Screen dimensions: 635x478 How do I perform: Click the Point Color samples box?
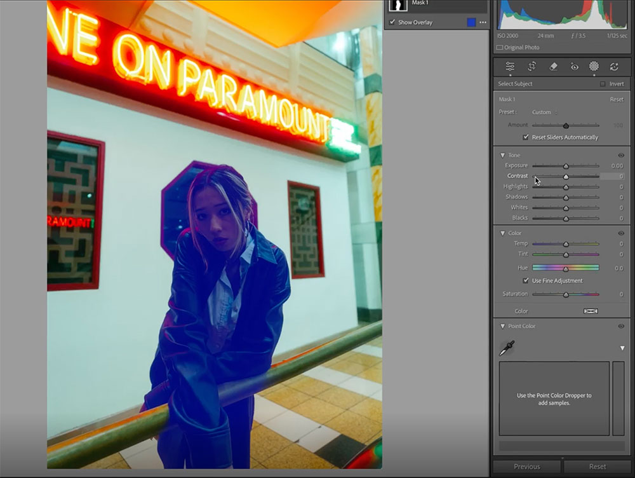tap(554, 399)
